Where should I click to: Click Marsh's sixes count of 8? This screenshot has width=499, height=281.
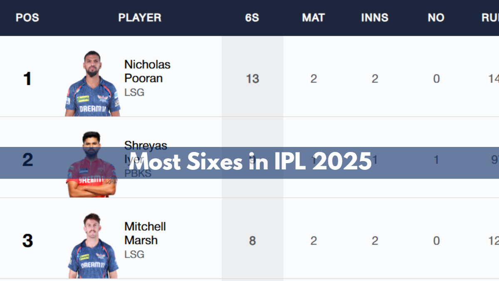point(252,241)
